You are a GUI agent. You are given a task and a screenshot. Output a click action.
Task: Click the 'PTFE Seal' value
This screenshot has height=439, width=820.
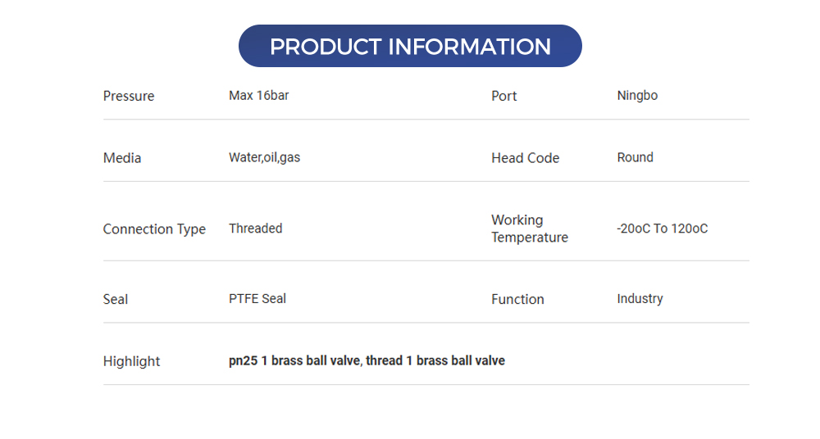coord(257,299)
